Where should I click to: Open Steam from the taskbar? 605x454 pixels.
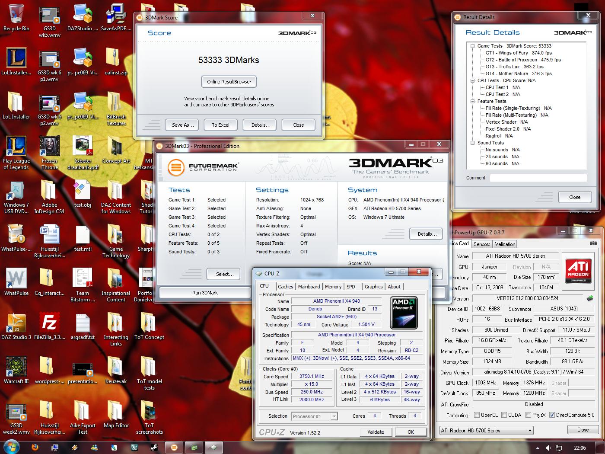(x=154, y=448)
